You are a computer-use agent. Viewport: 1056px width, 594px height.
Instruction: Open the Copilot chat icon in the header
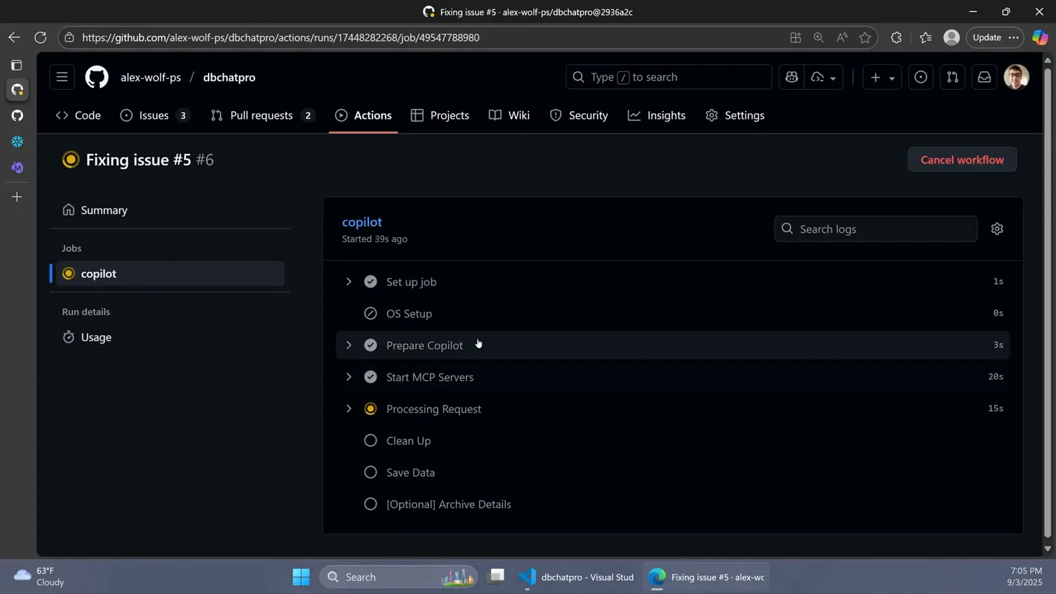[791, 77]
